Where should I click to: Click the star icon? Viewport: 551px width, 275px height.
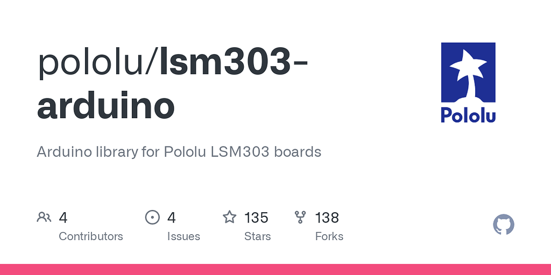pyautogui.click(x=229, y=217)
